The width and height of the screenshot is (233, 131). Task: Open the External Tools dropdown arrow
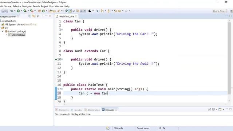[x=35, y=11]
